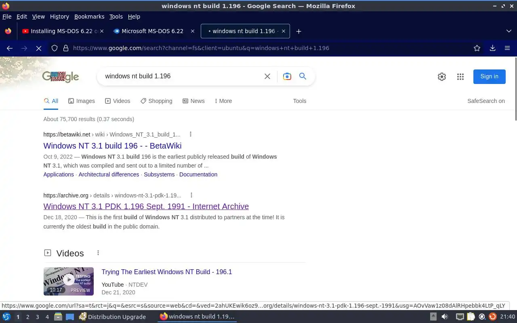The image size is (517, 323).
Task: Click the taskbar clock 21:40
Action: (507, 317)
